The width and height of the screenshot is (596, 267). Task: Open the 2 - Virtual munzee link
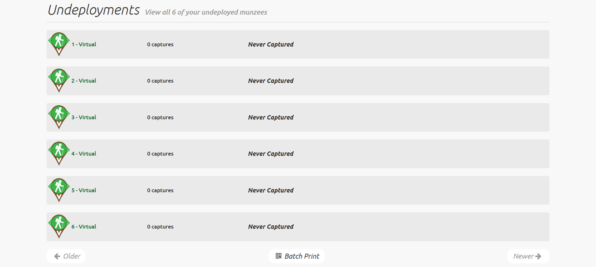point(84,81)
